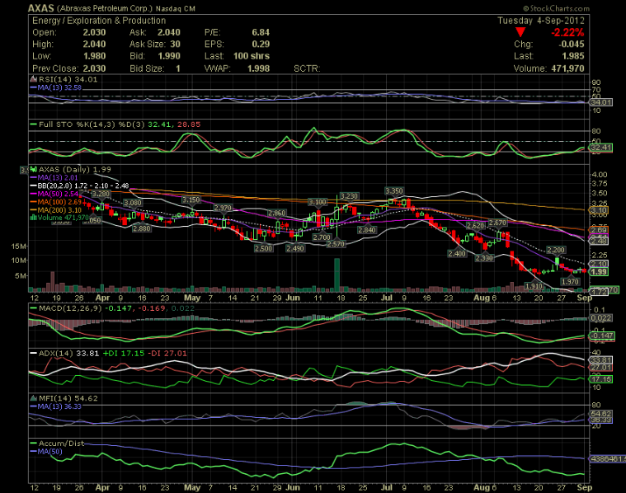Click the MA(100) 2.69 legend entry
This screenshot has height=493, width=626.
tap(56, 202)
